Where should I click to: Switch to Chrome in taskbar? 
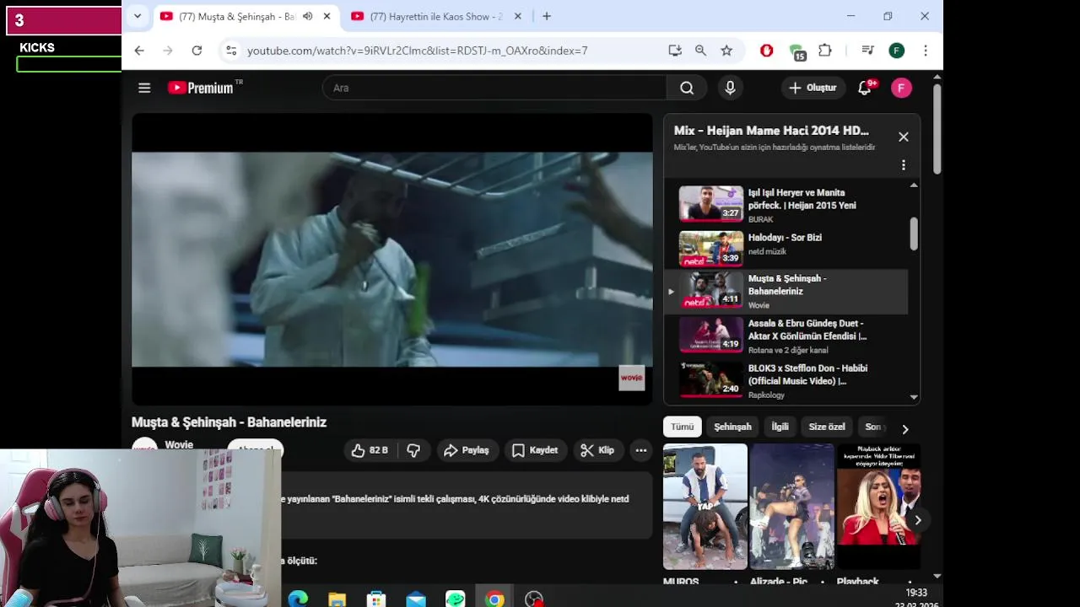(495, 599)
